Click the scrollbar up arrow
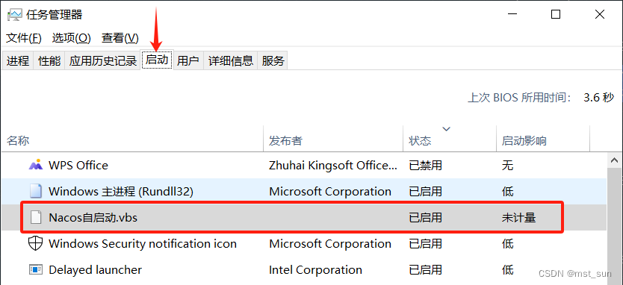This screenshot has width=623, height=285. tap(615, 160)
